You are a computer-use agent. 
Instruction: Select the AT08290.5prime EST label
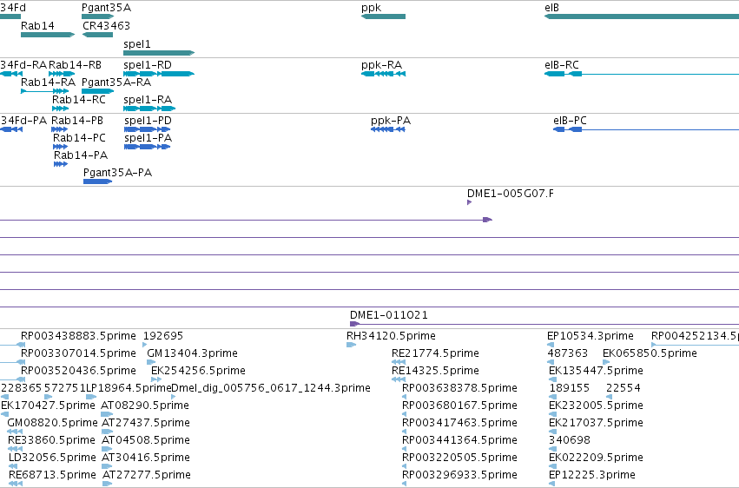[145, 406]
